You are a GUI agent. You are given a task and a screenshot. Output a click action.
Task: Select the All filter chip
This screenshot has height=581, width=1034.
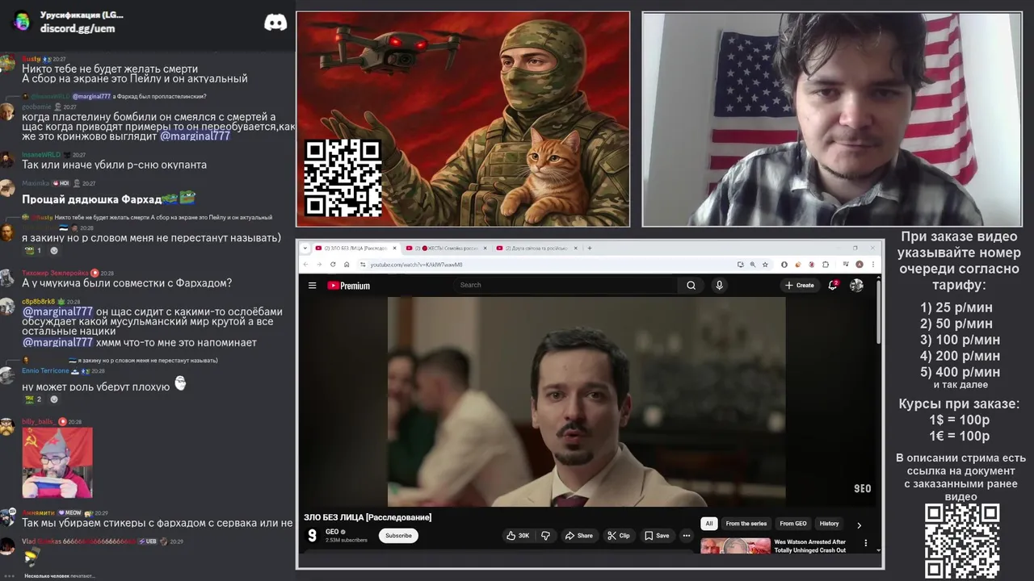[x=708, y=524]
